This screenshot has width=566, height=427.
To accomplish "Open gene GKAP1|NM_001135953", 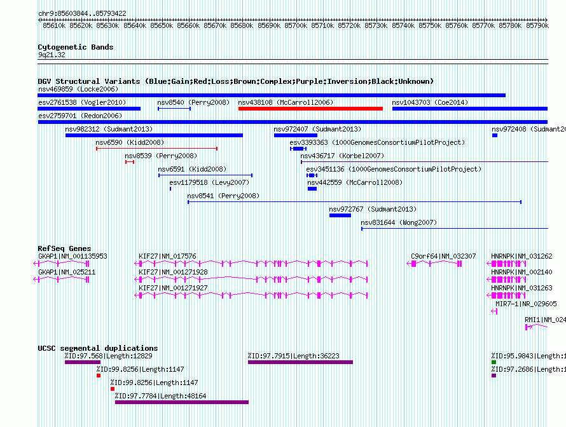I will pos(72,257).
